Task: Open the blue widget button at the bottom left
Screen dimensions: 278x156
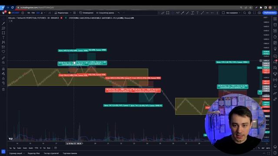Action: (3, 152)
